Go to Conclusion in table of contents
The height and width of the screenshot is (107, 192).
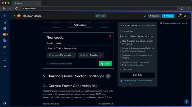point(127,69)
